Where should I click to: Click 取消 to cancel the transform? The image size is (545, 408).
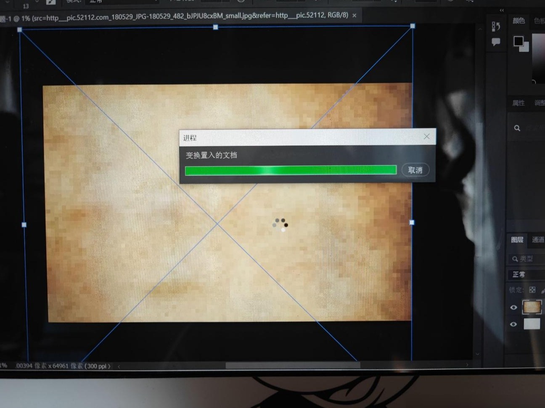tap(415, 170)
